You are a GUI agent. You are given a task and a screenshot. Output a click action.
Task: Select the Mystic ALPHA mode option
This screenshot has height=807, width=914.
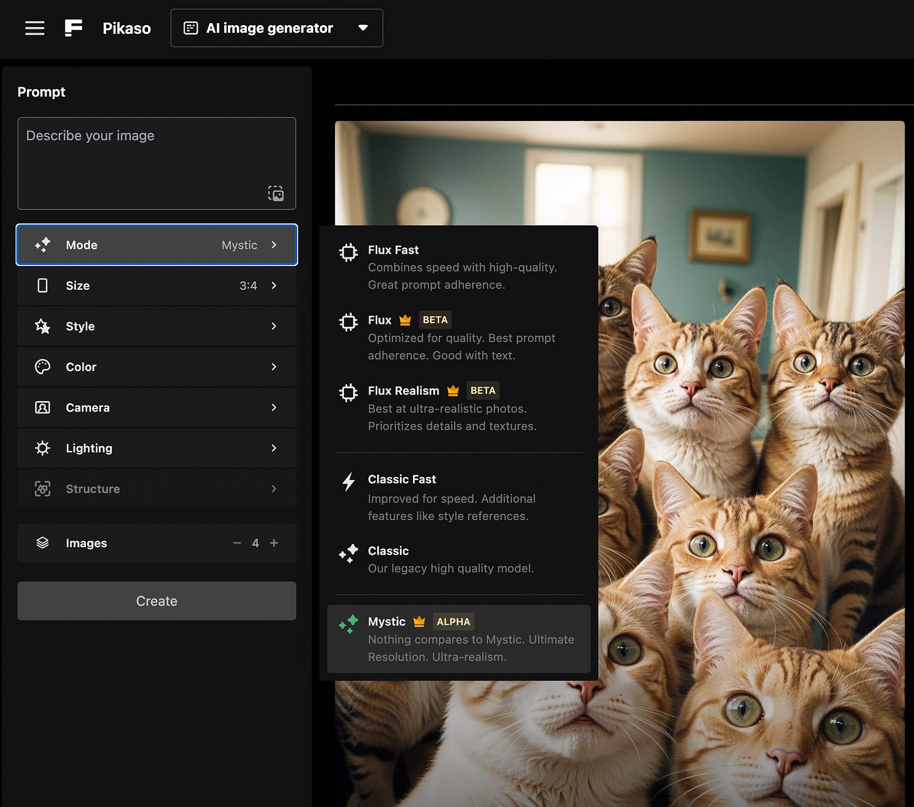[459, 639]
